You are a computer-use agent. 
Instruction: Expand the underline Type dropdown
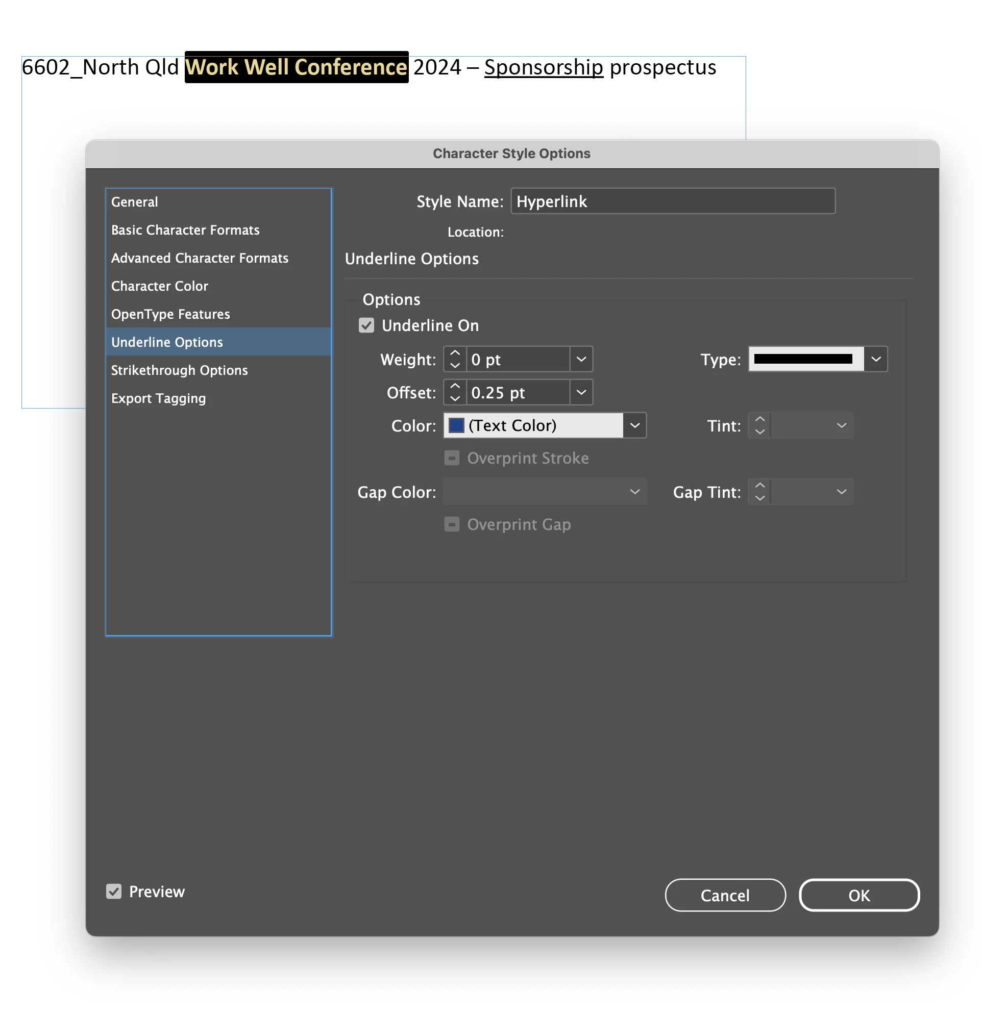(x=875, y=360)
